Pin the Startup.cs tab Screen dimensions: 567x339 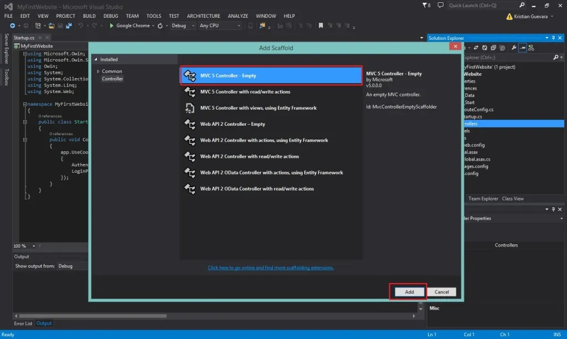pyautogui.click(x=40, y=38)
